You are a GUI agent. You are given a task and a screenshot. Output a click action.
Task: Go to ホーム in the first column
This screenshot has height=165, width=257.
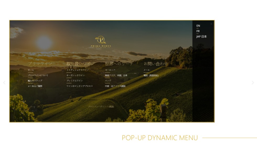pos(31,70)
